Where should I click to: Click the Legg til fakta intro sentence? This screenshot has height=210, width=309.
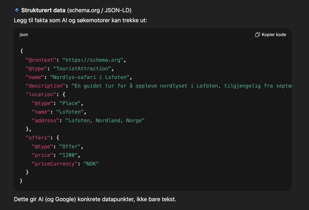click(80, 21)
